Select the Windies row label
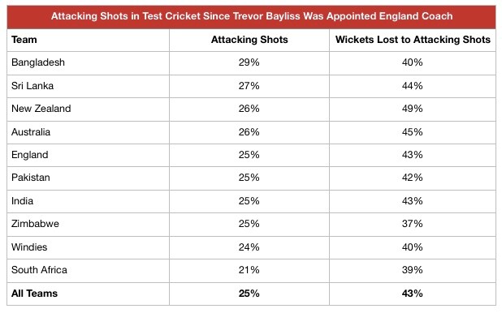Screen dimensions: 502x313 pos(29,247)
